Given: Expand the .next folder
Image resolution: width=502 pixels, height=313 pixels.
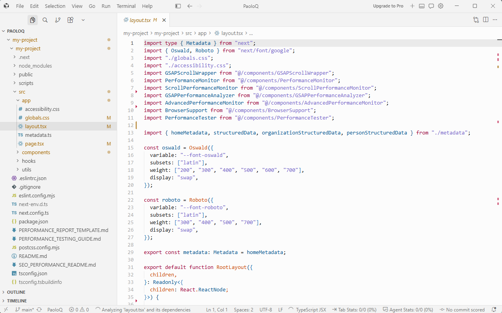Looking at the screenshot, I should point(58,57).
